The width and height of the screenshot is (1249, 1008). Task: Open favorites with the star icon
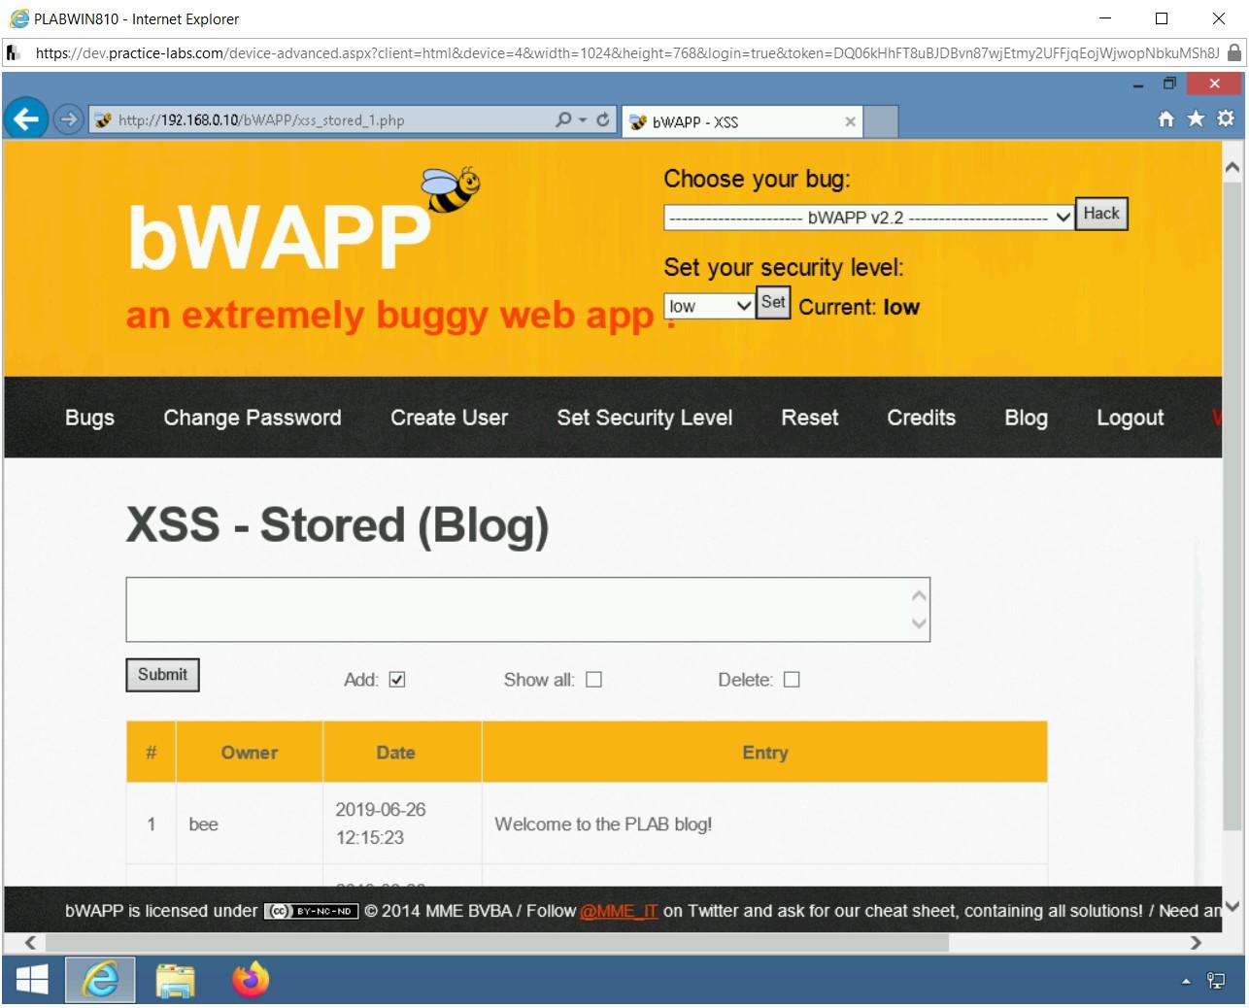(x=1195, y=118)
